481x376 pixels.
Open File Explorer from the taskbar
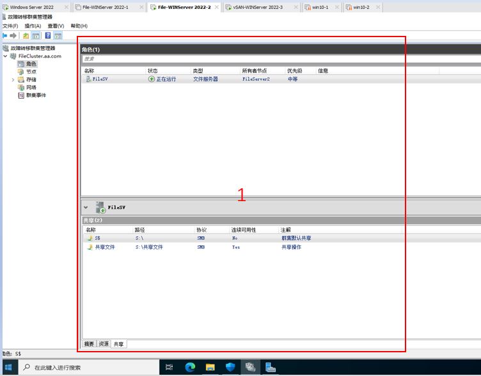210,367
